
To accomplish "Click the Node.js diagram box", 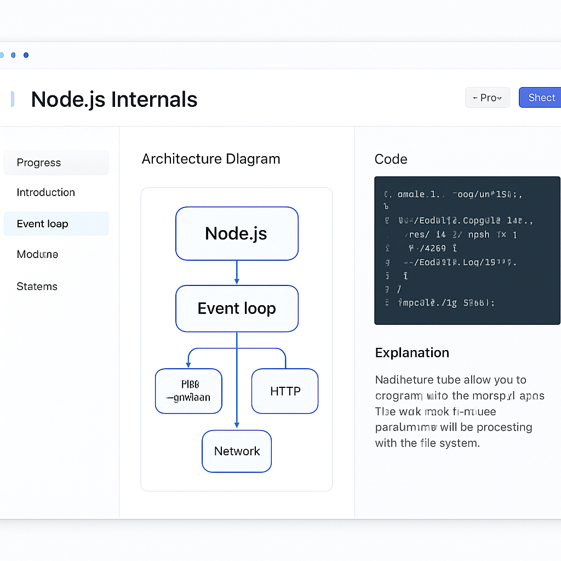I will [237, 233].
